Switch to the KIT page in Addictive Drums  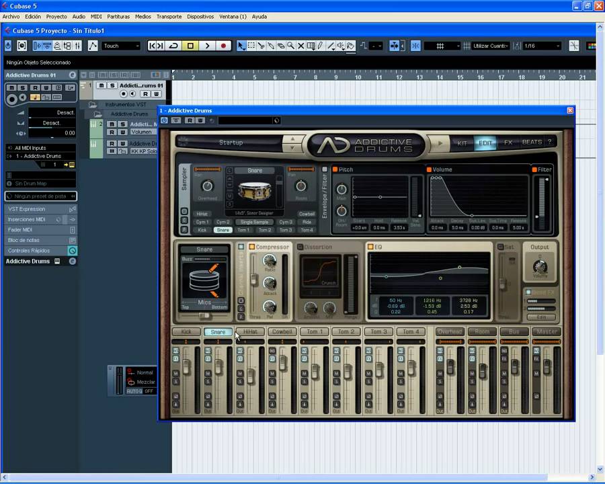[462, 143]
